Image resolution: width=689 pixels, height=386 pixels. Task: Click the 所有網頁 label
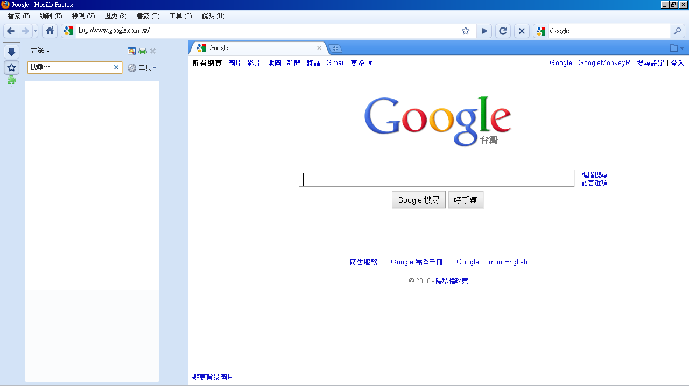(207, 63)
